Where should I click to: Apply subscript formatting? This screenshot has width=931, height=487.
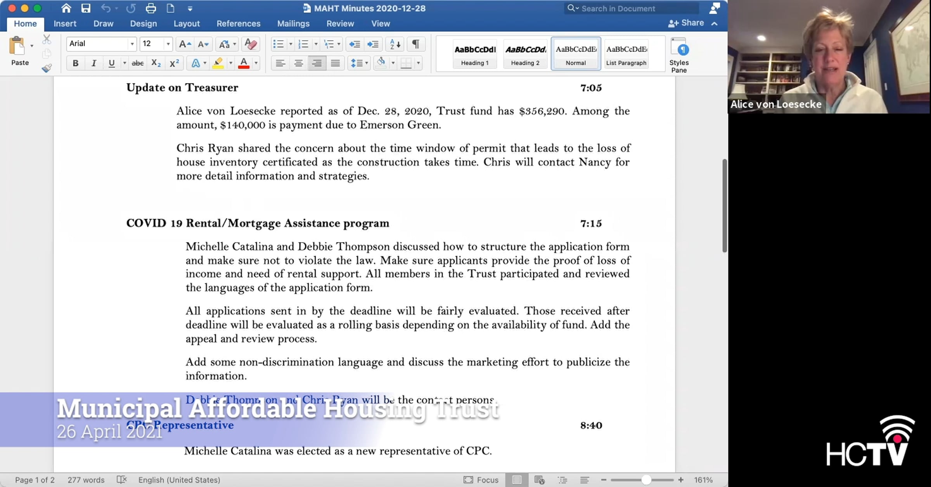pos(156,63)
